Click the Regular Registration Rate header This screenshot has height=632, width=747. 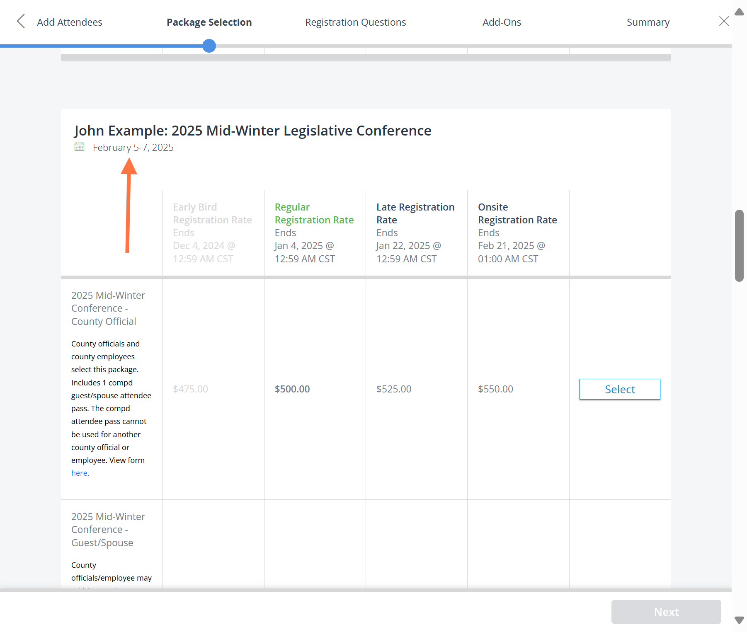[314, 213]
